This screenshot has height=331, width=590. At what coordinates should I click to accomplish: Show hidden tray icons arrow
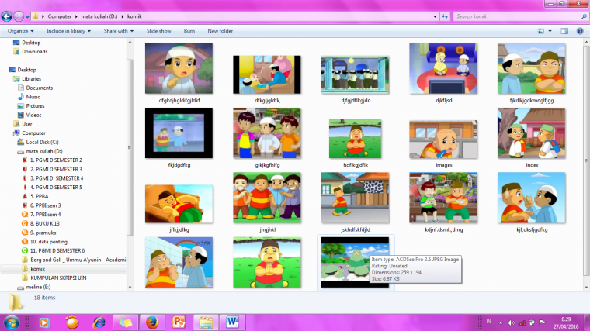pyautogui.click(x=501, y=322)
